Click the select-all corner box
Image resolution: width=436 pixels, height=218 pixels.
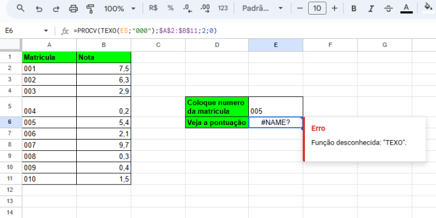tap(11, 45)
